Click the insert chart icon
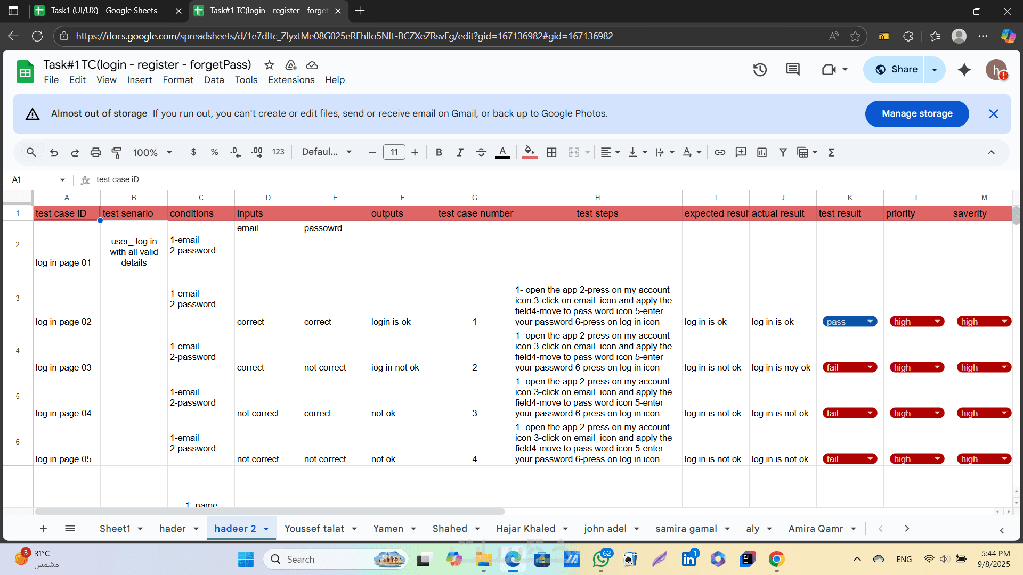 click(x=762, y=152)
